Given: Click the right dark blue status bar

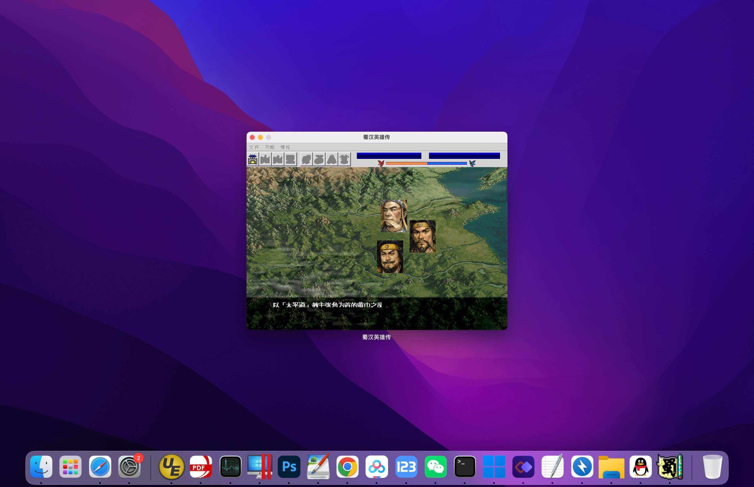Looking at the screenshot, I should 464,156.
